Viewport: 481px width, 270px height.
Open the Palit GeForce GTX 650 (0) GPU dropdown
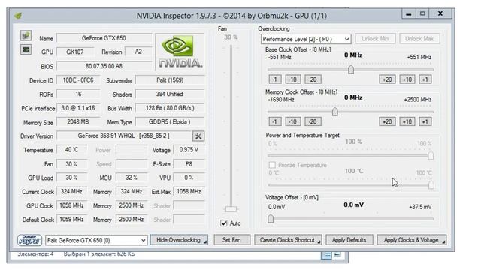click(96, 240)
